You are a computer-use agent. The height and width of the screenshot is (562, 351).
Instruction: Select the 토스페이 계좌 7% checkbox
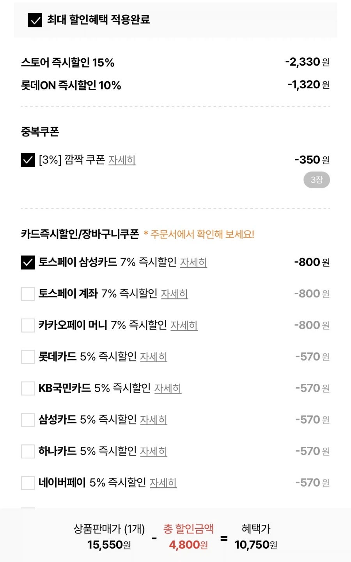pos(28,294)
